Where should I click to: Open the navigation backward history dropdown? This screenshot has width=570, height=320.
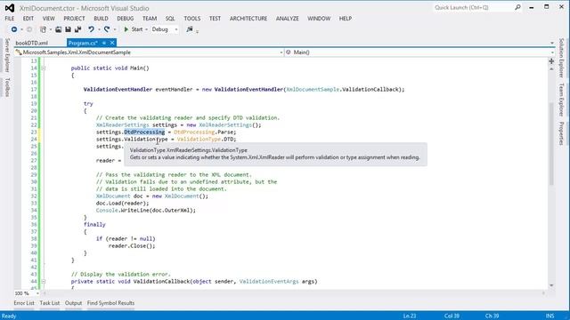[21, 29]
